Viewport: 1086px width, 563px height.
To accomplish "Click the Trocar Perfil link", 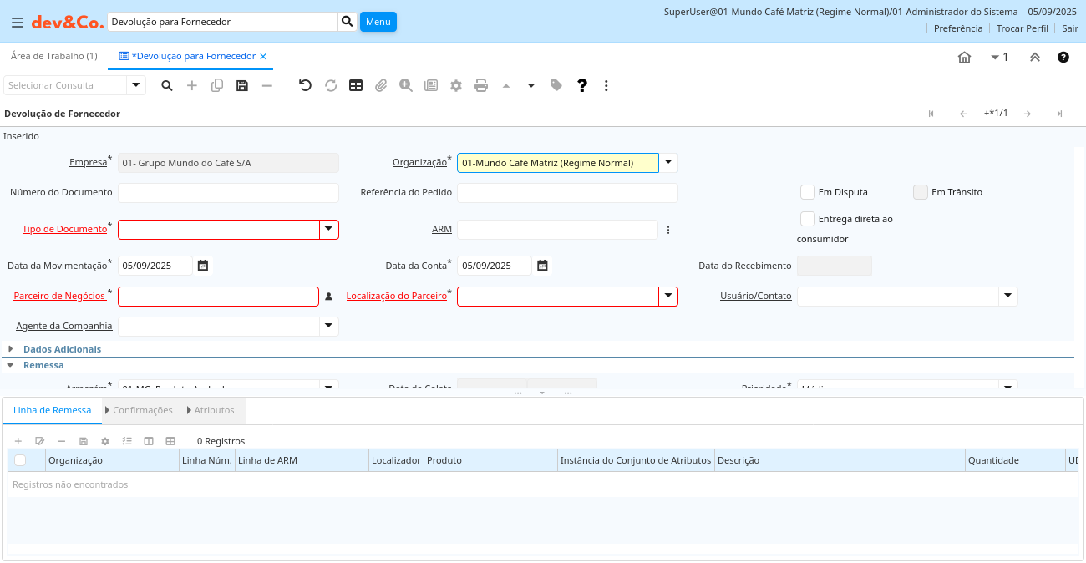I will [1022, 28].
